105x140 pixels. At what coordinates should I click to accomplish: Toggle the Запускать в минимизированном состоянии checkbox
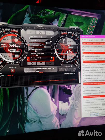coord(83,59)
